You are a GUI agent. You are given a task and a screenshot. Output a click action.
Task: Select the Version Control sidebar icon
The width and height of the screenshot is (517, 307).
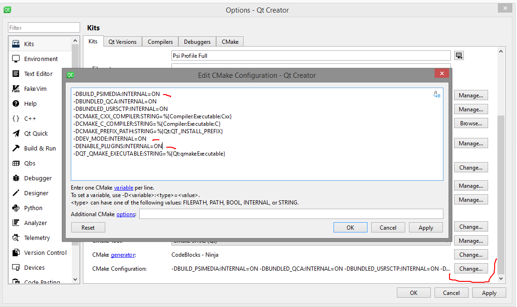pos(16,252)
